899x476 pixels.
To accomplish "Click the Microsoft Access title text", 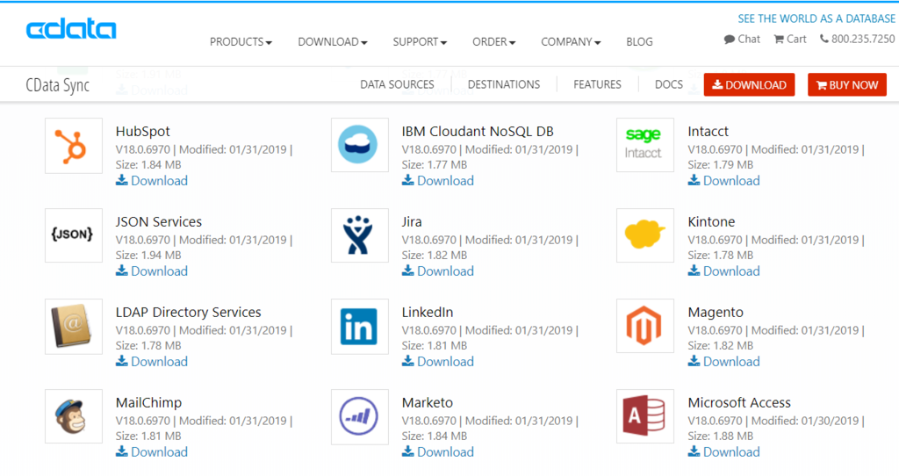I will click(739, 402).
